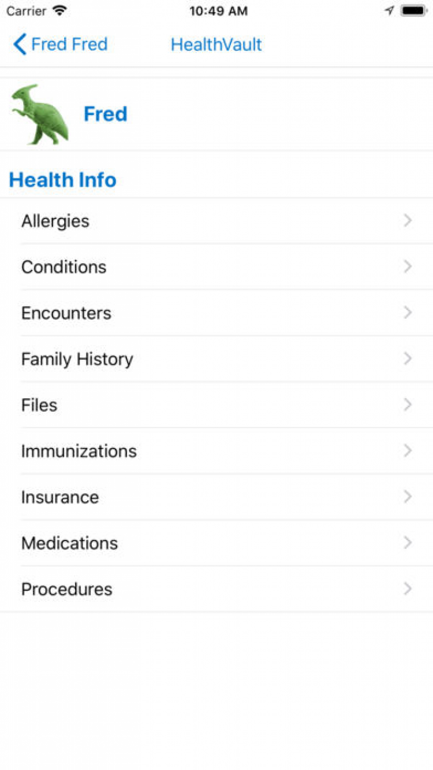Go back to Fred Fred
This screenshot has height=770, width=433.
69,45
